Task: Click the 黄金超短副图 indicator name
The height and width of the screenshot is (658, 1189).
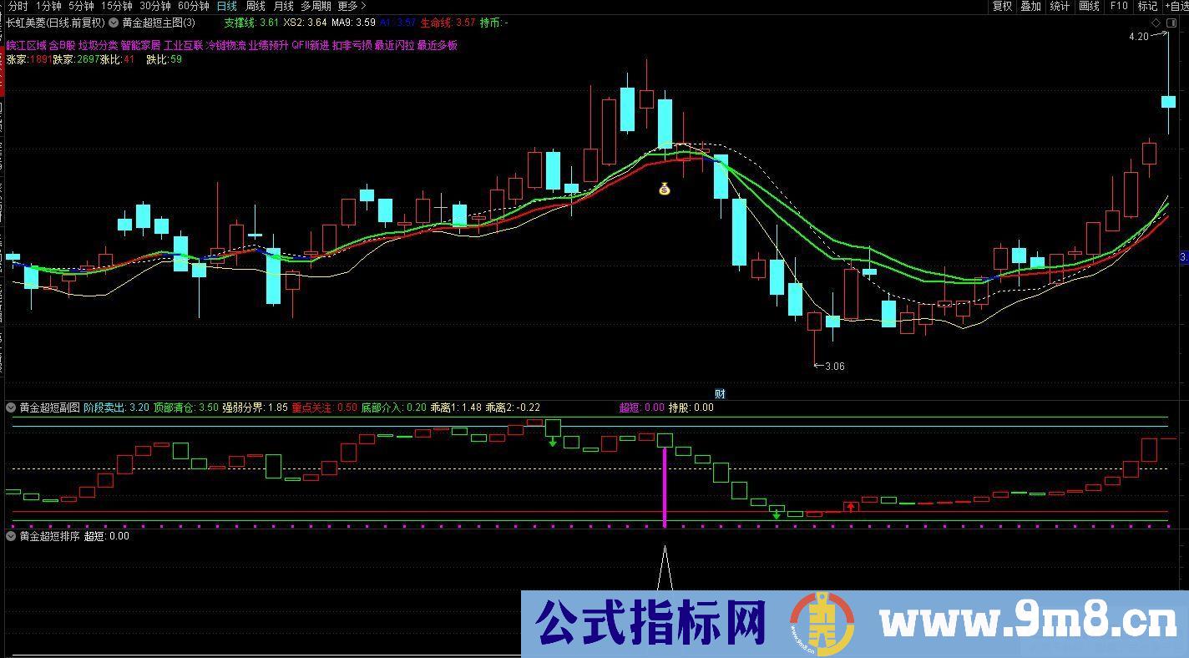Action: (49, 407)
